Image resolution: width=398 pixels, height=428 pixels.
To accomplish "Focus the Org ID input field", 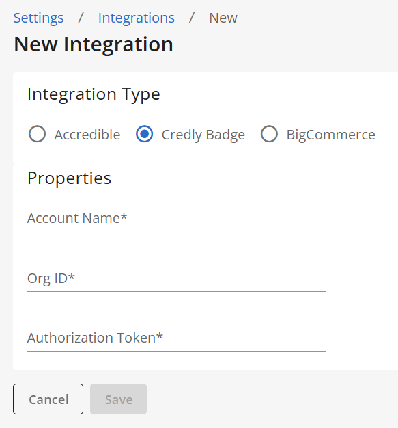I will [x=176, y=279].
